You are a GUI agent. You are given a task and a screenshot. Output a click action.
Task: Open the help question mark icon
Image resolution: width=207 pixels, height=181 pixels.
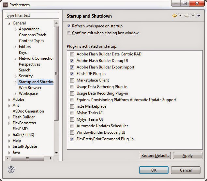click(11, 170)
